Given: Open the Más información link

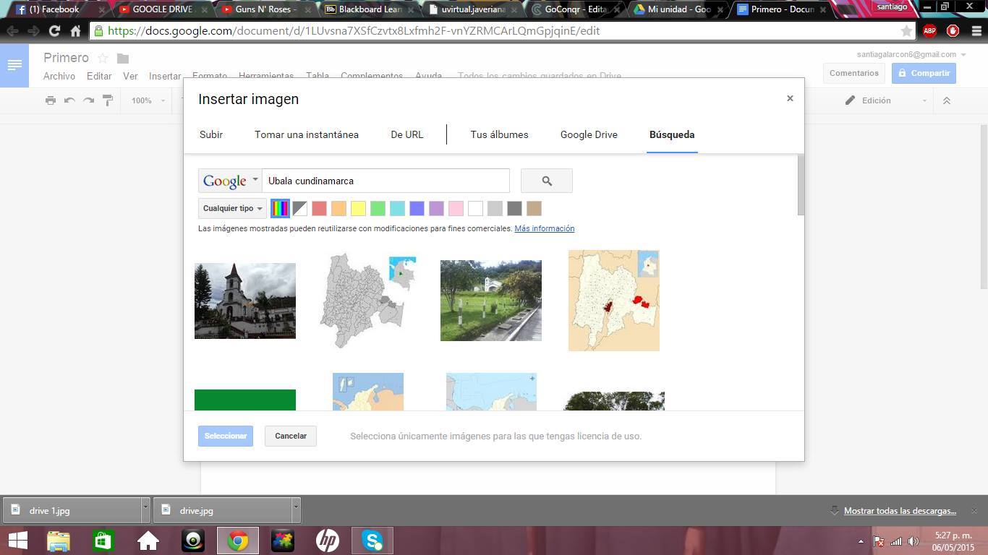Looking at the screenshot, I should click(x=544, y=228).
